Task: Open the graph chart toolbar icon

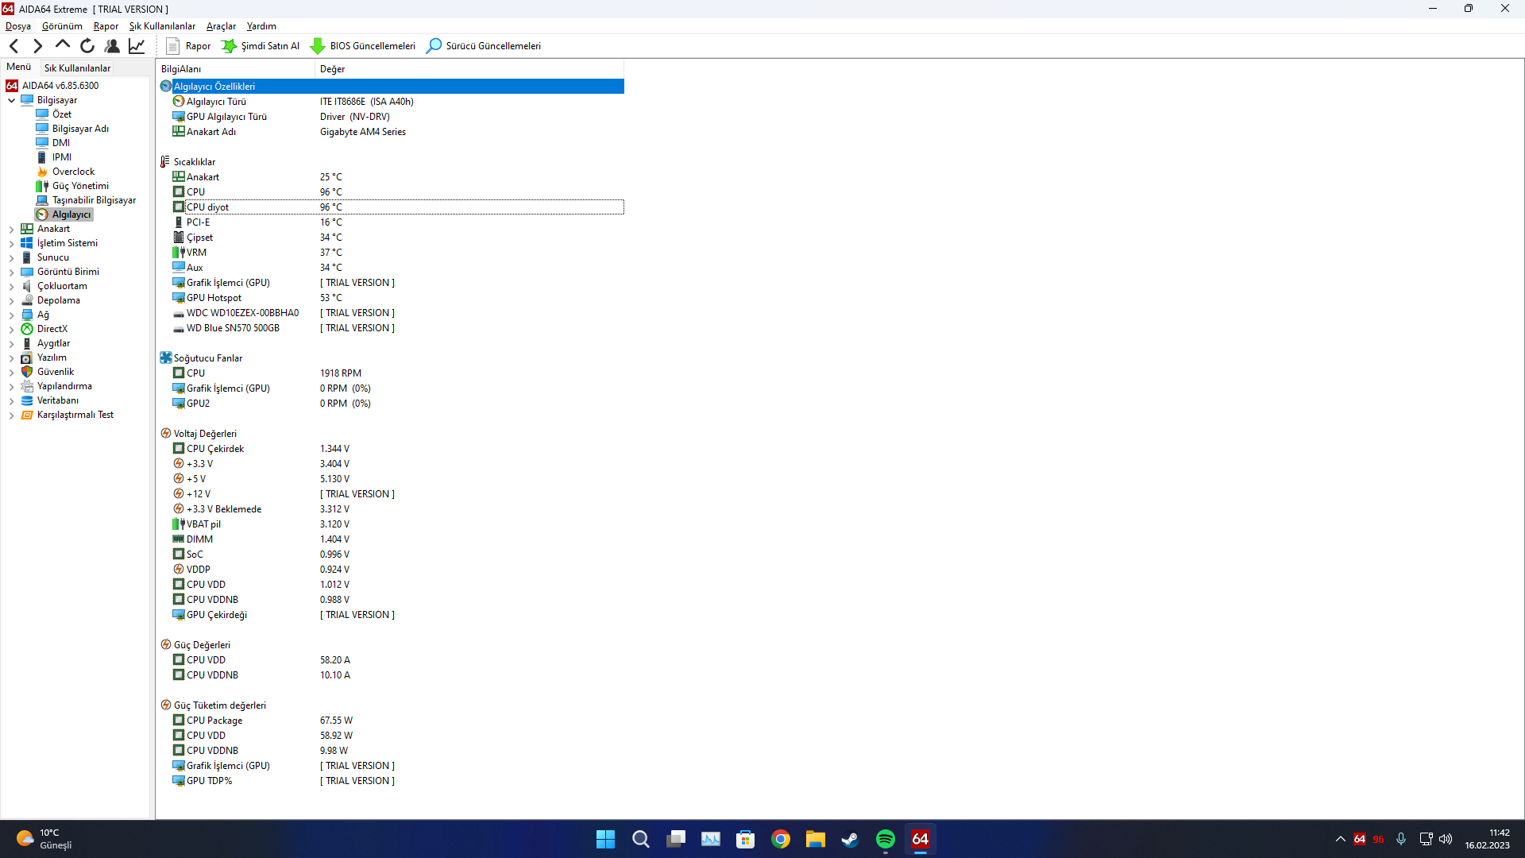Action: pyautogui.click(x=137, y=46)
